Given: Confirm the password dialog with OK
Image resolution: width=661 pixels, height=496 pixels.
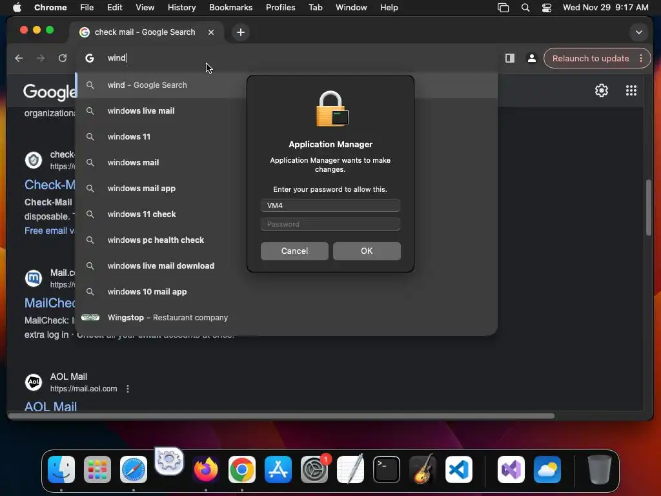Looking at the screenshot, I should [x=367, y=251].
